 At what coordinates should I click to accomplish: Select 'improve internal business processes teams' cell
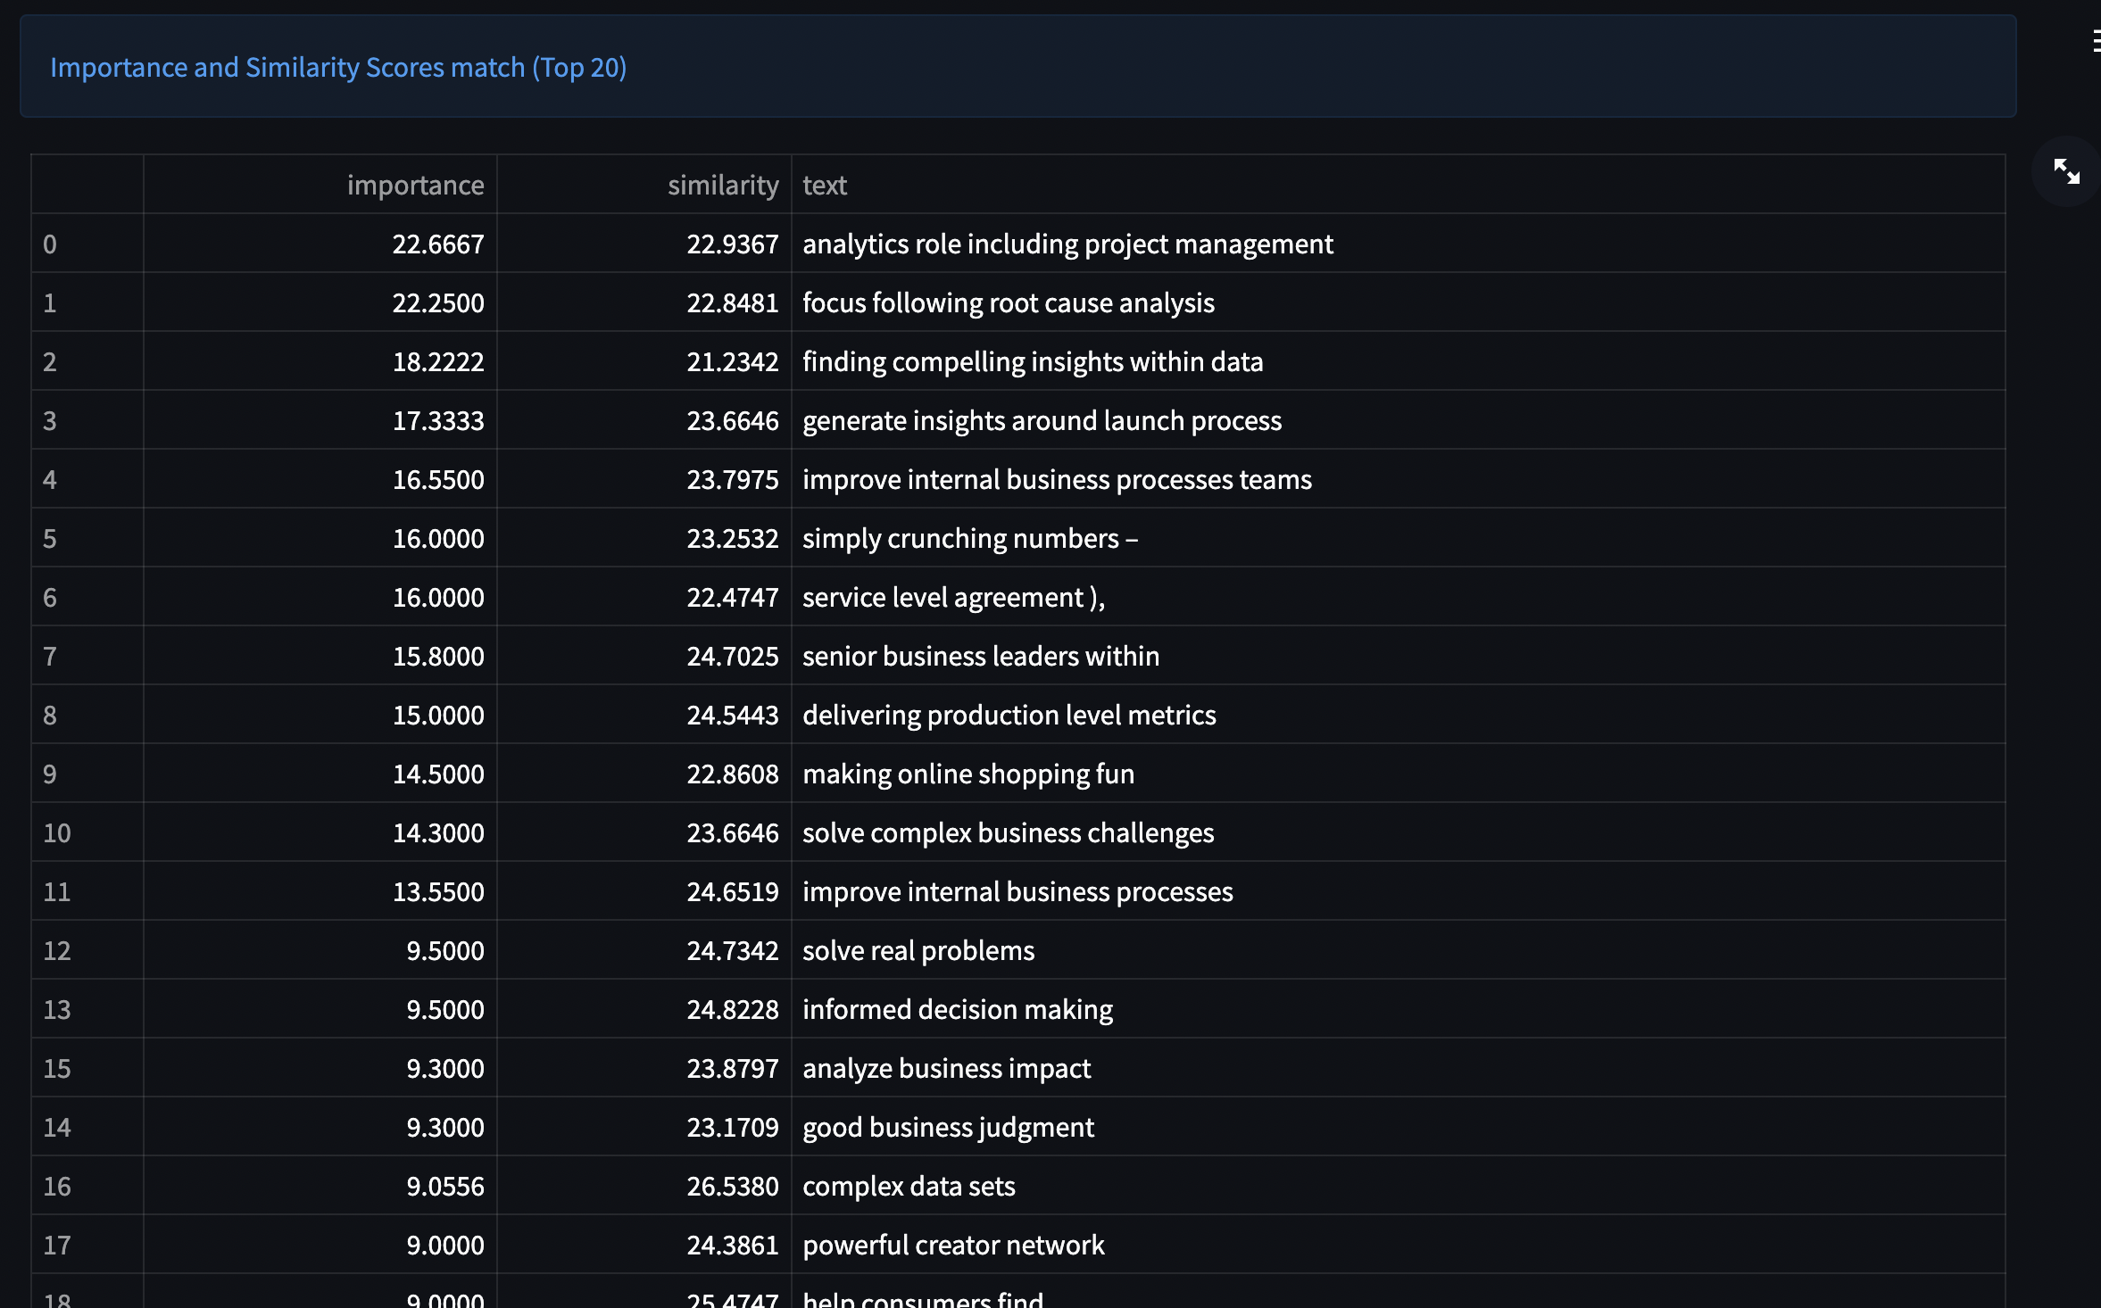pyautogui.click(x=1057, y=479)
